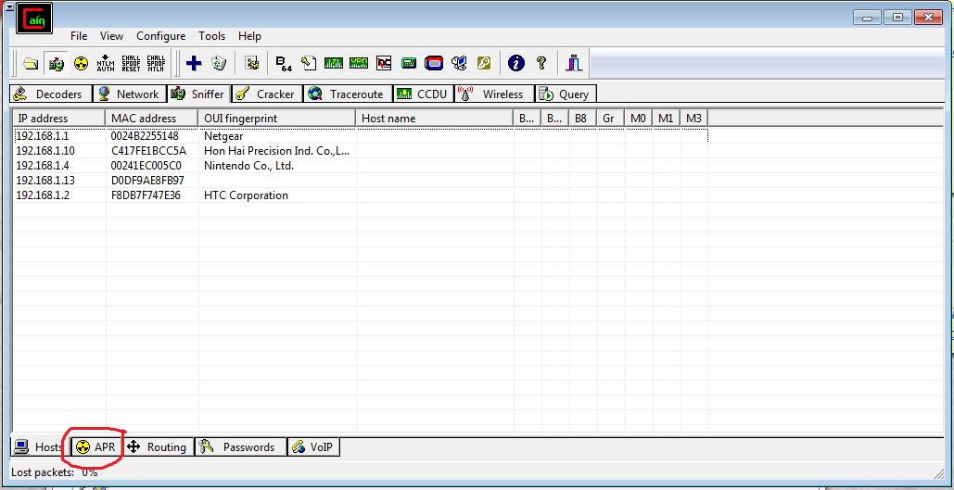Click the NTLM AUTH toolbar icon
Screen dimensions: 954x490
[106, 63]
